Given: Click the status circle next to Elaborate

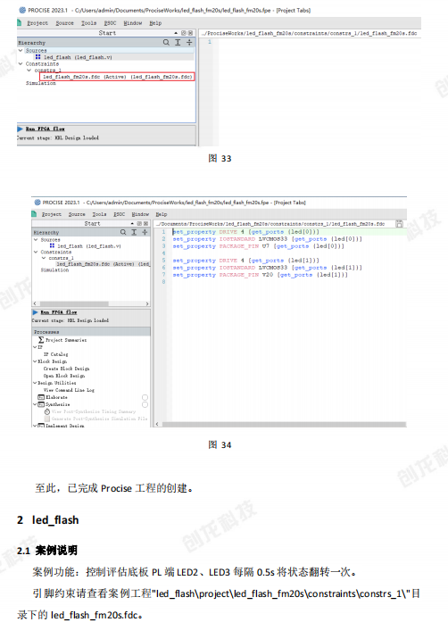Looking at the screenshot, I should (x=145, y=397).
